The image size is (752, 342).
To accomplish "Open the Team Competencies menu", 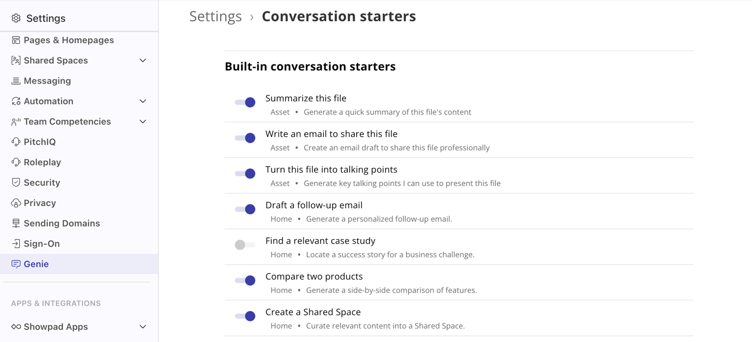I will 142,121.
